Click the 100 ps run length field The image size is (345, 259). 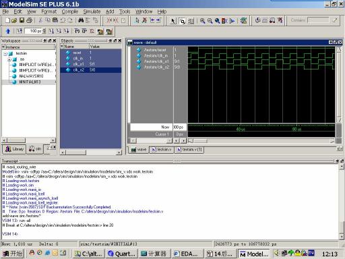pyautogui.click(x=34, y=31)
